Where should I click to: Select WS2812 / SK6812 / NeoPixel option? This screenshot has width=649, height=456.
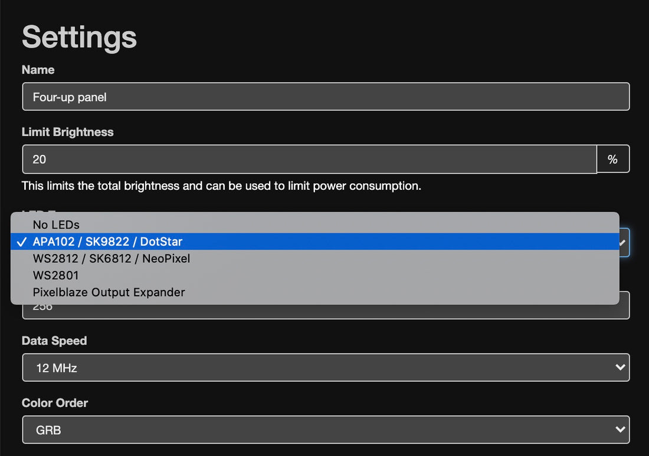[112, 258]
